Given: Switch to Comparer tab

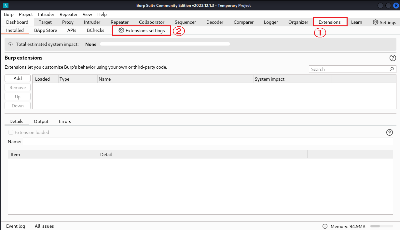Looking at the screenshot, I should (x=243, y=22).
